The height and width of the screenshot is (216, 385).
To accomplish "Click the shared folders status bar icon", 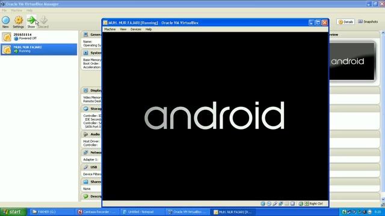I will 286,204.
